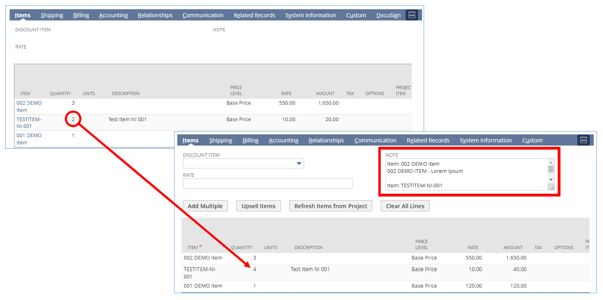Click into the Rate input field
This screenshot has height=300, width=603.
[268, 184]
